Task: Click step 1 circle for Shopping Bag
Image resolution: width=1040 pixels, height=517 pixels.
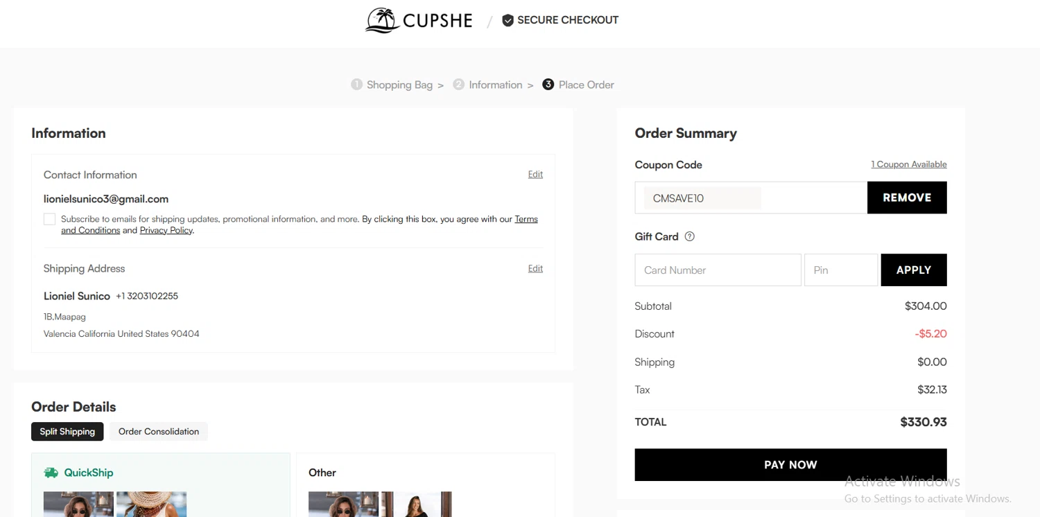Action: point(356,85)
